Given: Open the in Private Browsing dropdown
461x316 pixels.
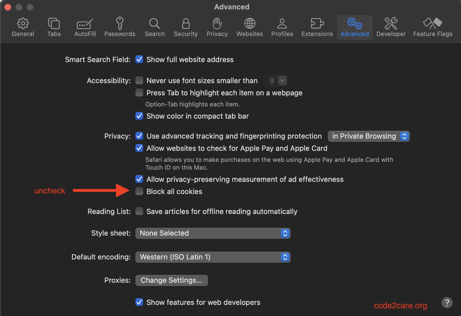Looking at the screenshot, I should (369, 136).
